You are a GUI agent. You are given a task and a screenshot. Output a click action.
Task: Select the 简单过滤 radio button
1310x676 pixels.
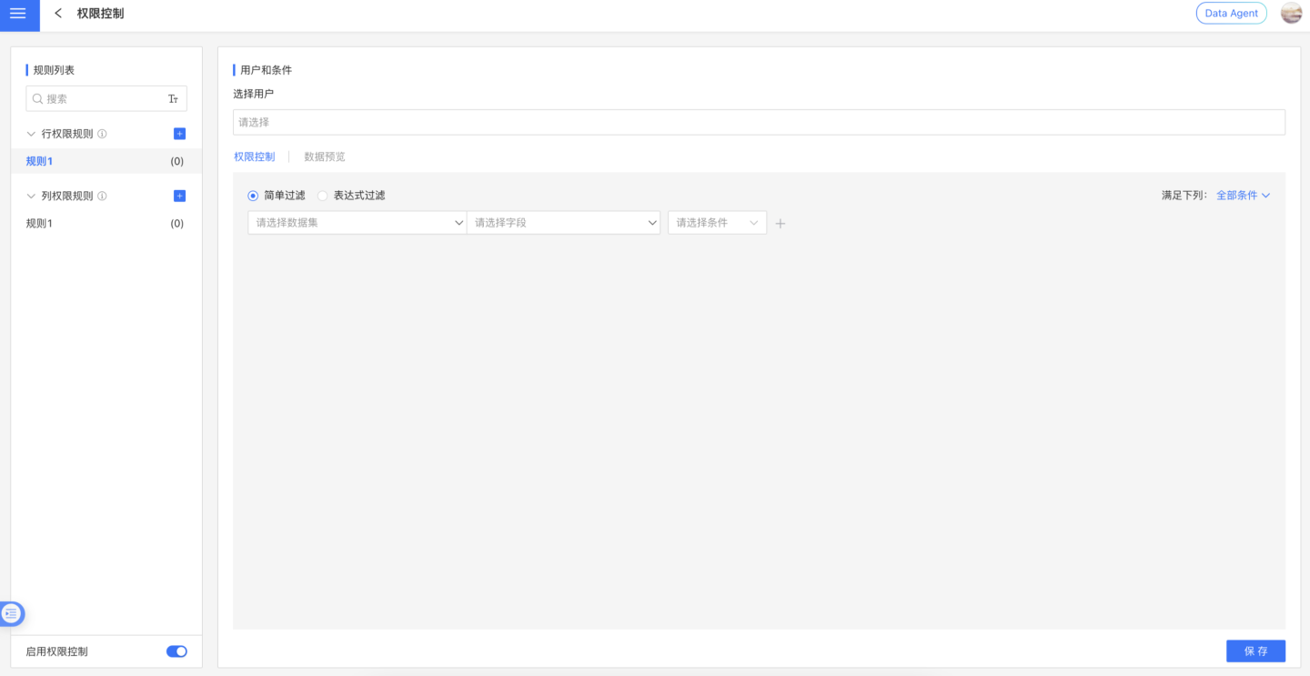point(253,196)
